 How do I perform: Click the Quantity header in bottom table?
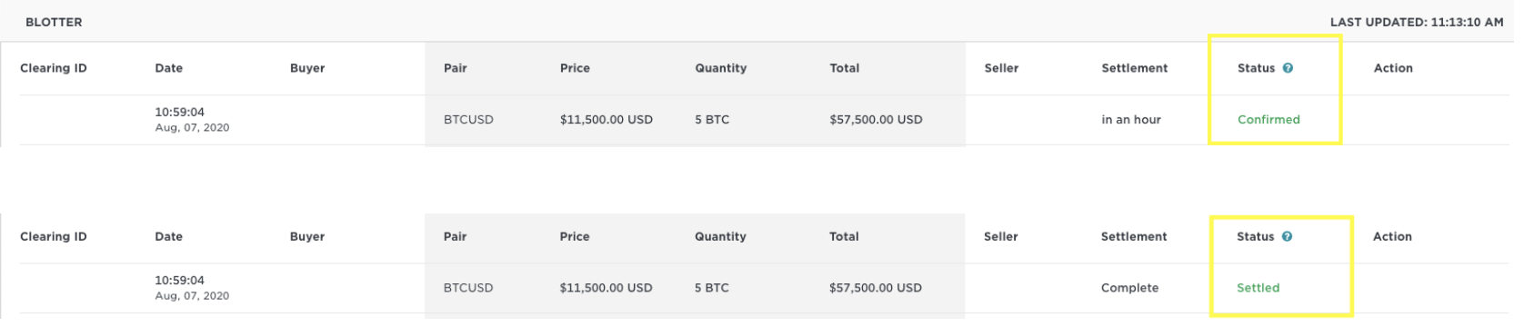click(720, 236)
